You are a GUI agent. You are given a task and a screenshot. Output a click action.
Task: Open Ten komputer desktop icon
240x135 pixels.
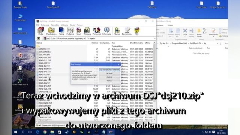point(20,18)
